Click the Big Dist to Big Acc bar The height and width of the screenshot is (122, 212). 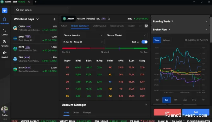[x=105, y=48]
